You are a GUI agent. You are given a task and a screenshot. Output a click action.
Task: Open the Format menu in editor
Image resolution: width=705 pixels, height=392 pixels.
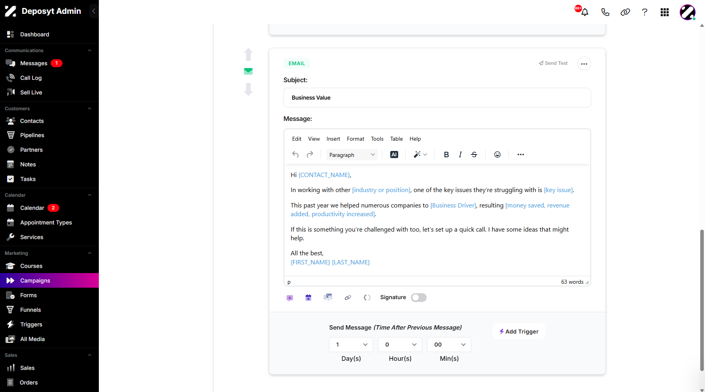(355, 139)
